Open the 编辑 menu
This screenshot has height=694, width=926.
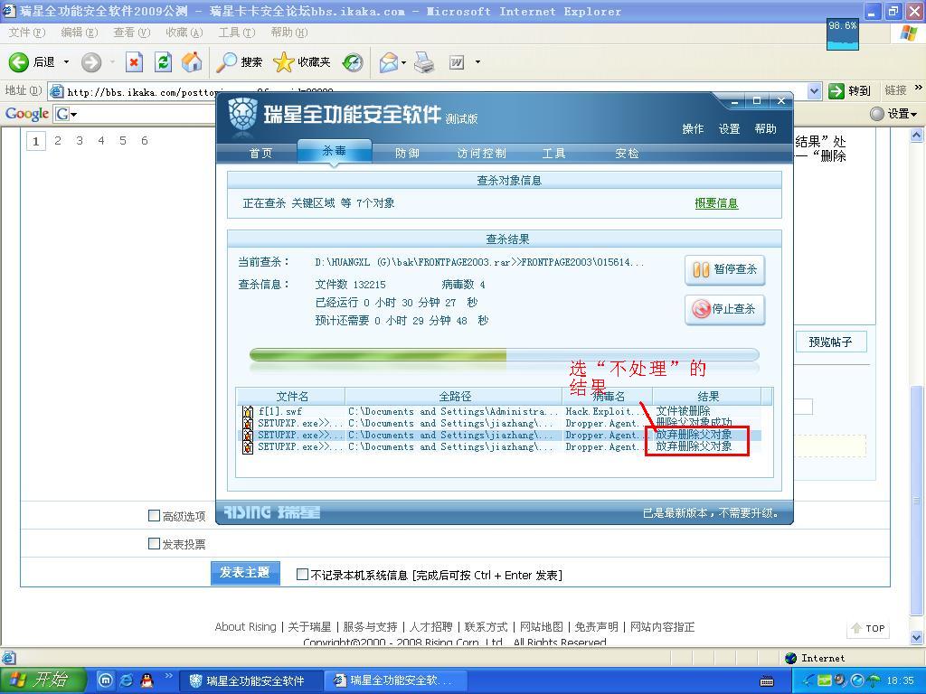pyautogui.click(x=80, y=33)
